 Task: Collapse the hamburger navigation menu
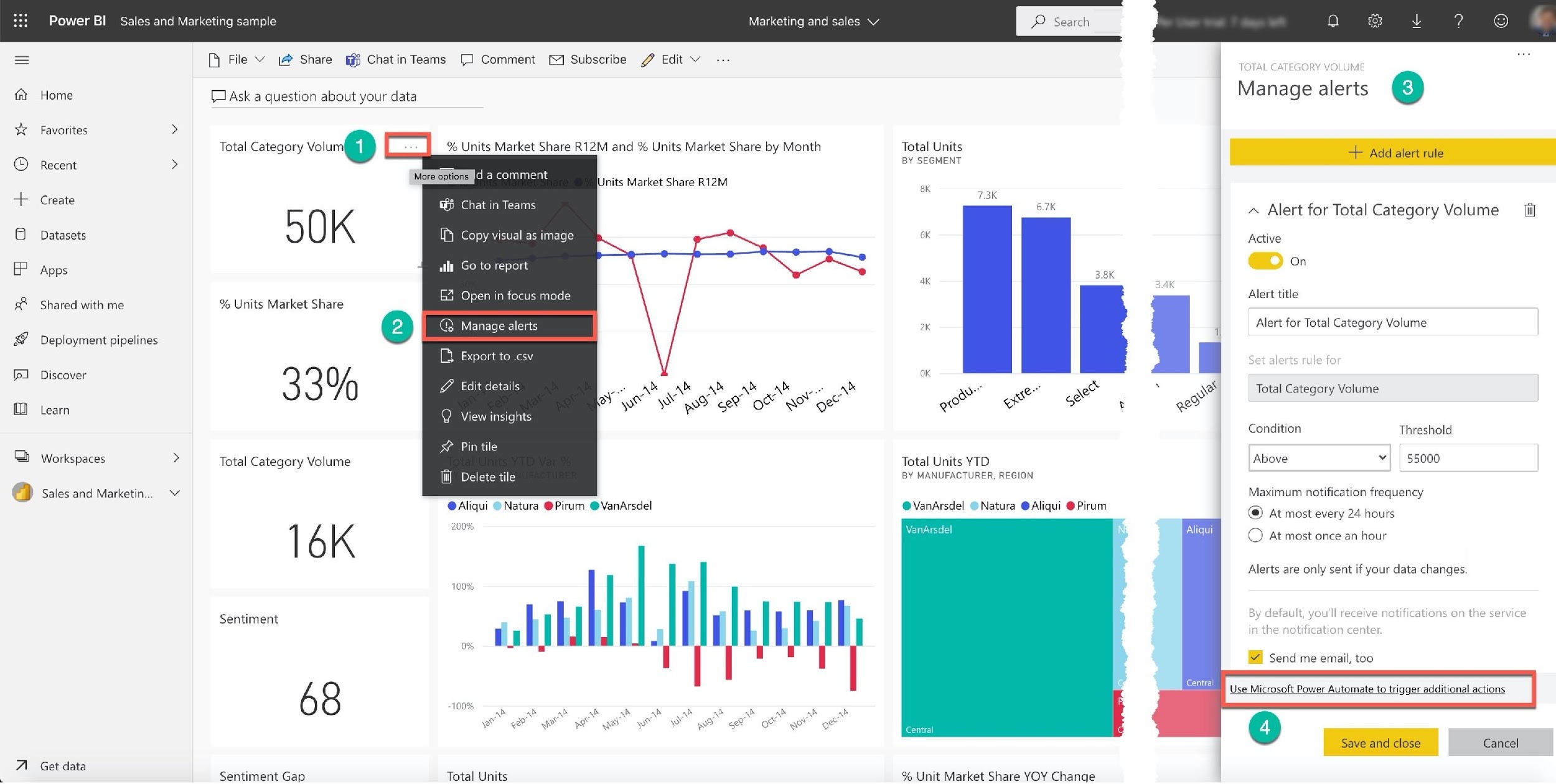coord(22,60)
